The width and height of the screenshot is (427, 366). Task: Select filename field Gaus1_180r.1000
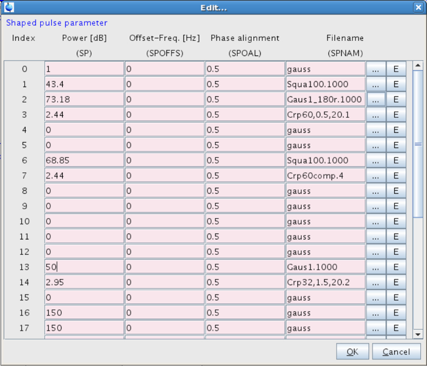click(325, 99)
